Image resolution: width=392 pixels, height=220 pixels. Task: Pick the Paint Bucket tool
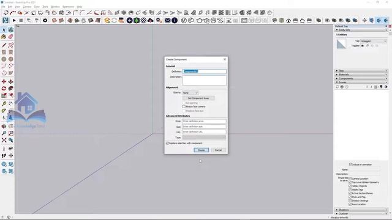pyautogui.click(x=4, y=37)
